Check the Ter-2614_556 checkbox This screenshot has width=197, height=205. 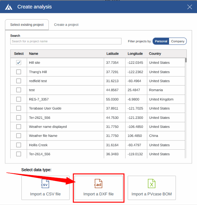tap(19, 154)
